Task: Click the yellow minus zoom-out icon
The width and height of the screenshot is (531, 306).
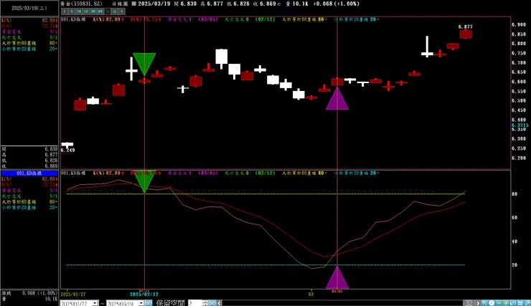Action: click(x=499, y=303)
